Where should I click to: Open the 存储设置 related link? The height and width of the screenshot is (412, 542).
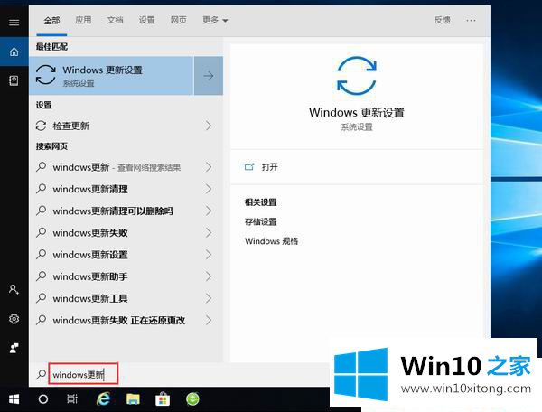point(261,221)
